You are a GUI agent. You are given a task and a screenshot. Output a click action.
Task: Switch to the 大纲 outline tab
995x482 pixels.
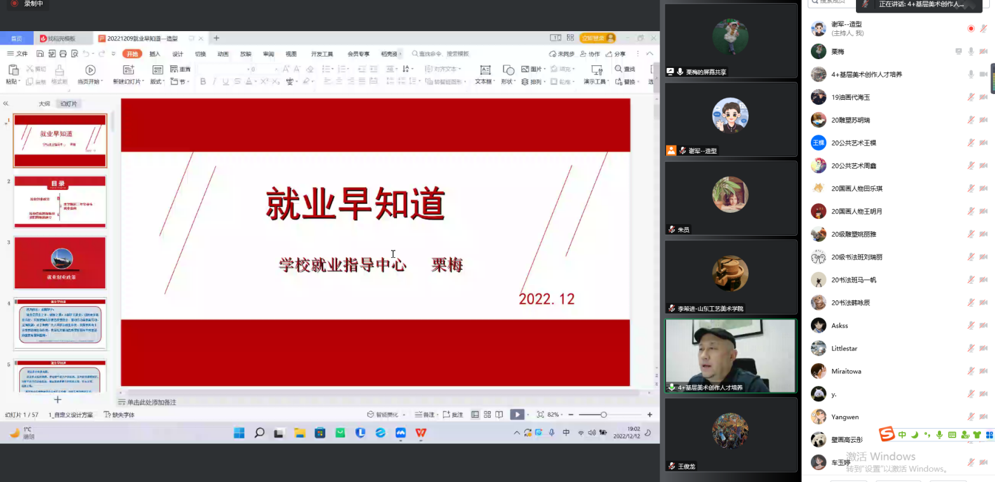pyautogui.click(x=44, y=104)
